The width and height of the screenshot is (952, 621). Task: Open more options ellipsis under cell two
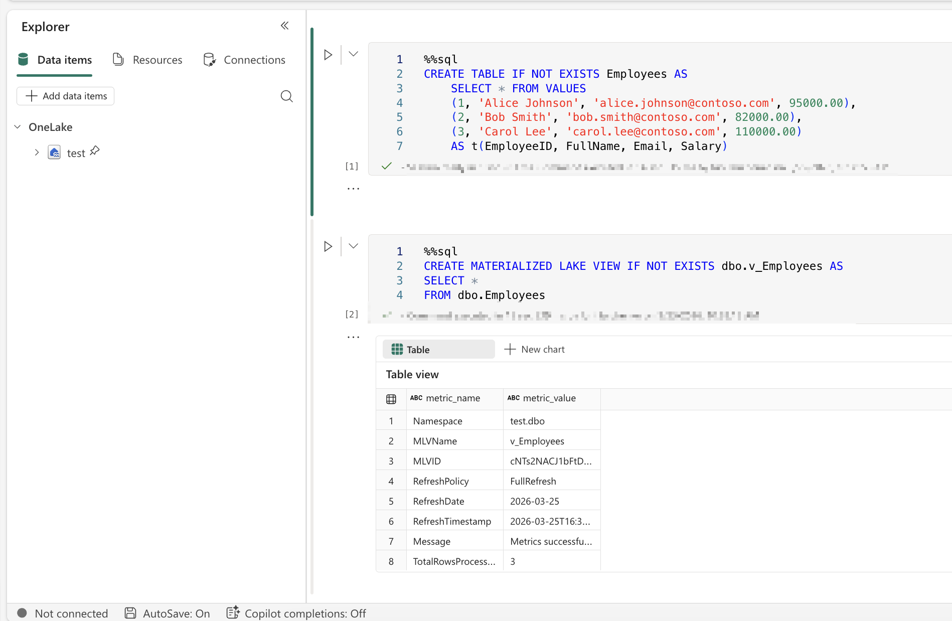pos(353,337)
